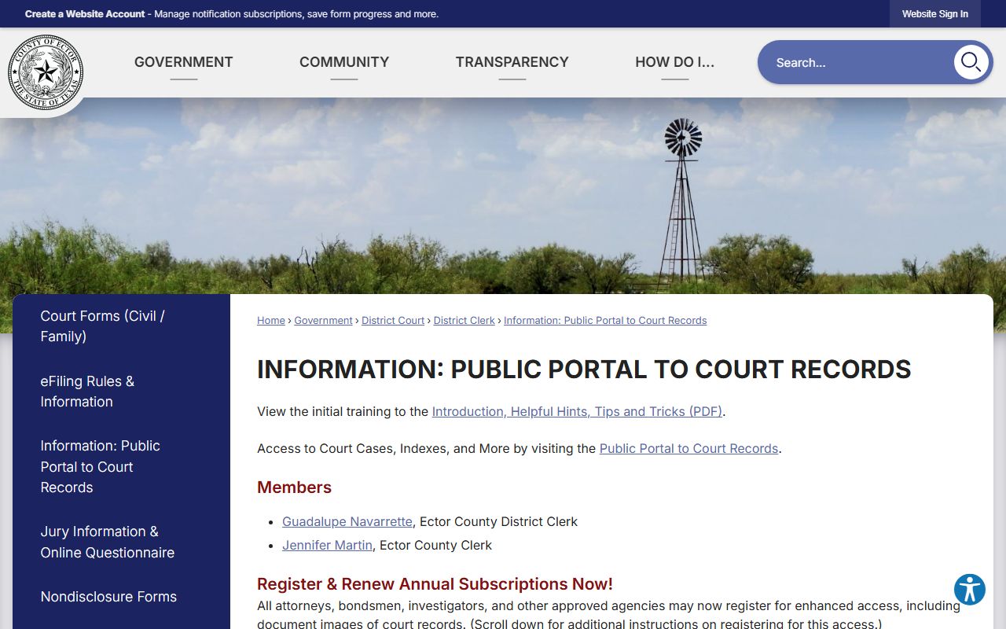
Task: Click the Members heading text
Action: (294, 487)
